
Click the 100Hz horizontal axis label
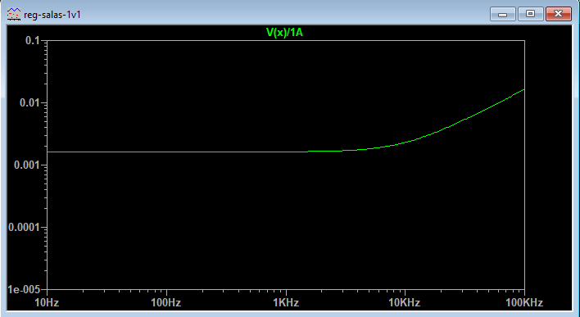tap(166, 303)
